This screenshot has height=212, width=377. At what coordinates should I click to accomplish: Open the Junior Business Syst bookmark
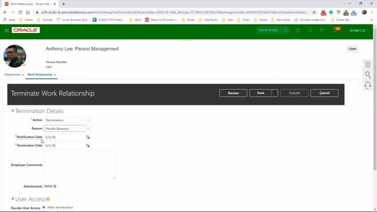72,19
